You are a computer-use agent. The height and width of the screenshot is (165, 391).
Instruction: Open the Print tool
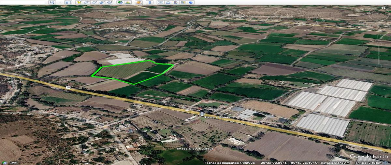coord(168,2)
